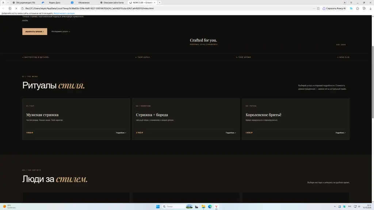Launch File Explorer from the taskbar

[x=203, y=206]
